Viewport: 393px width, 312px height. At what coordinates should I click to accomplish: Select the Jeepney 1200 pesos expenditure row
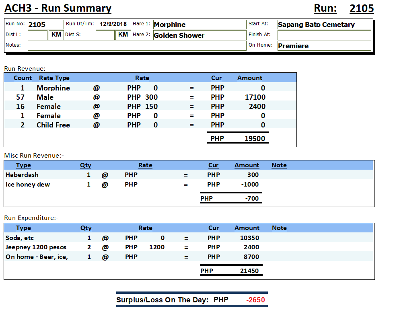tap(36, 247)
